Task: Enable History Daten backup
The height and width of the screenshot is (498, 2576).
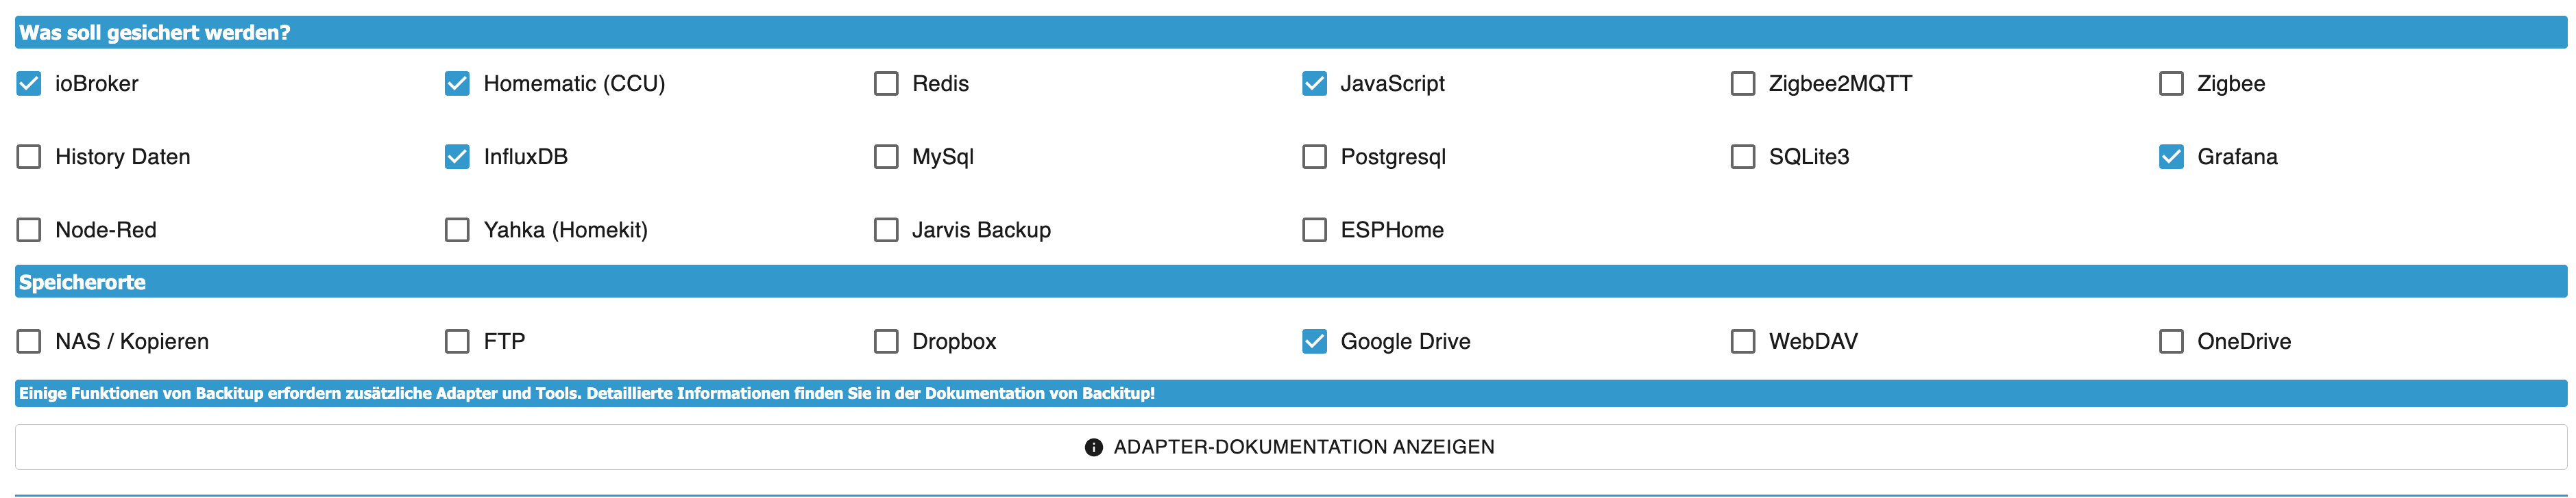Action: (29, 157)
